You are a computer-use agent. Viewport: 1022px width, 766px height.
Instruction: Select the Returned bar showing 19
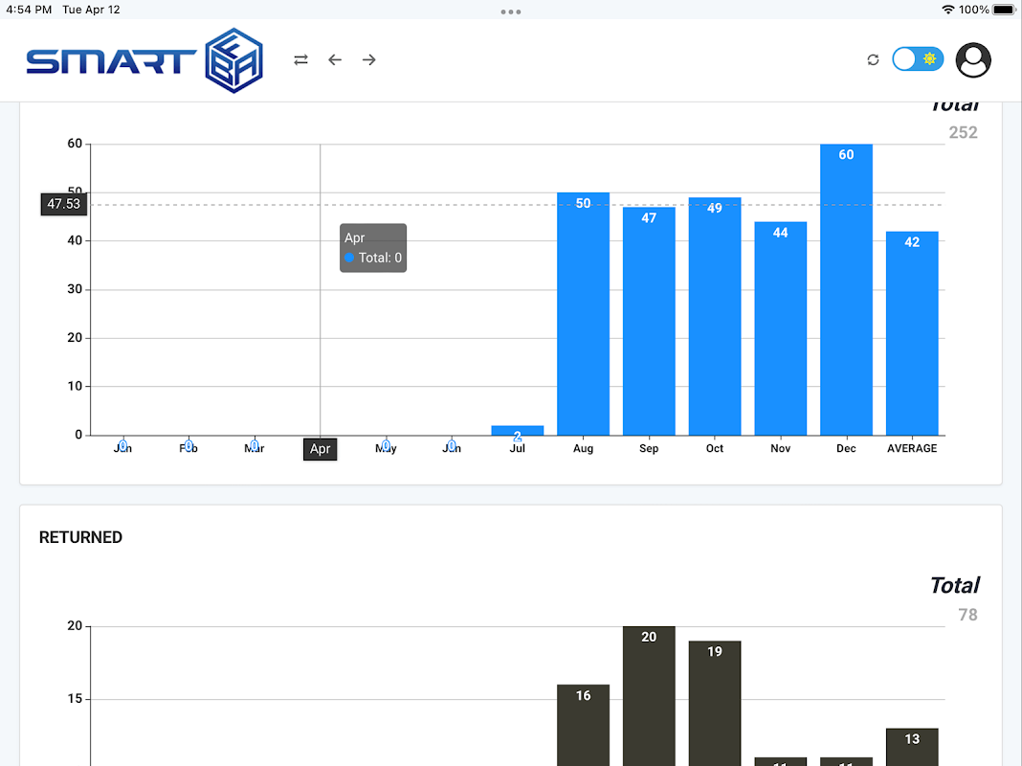(x=715, y=704)
